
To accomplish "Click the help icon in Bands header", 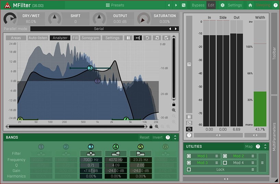I will [168, 137].
